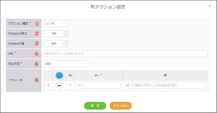The height and width of the screenshot is (113, 217).
Task: Click the Windowの高さ field showing 700
Action: pos(54,34)
